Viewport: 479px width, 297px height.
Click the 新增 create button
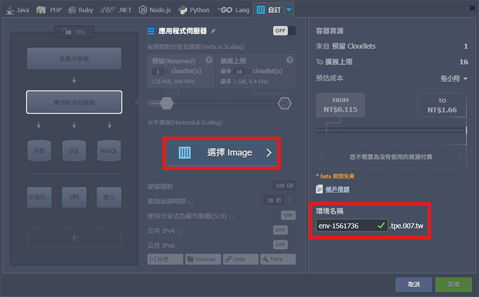tap(454, 284)
